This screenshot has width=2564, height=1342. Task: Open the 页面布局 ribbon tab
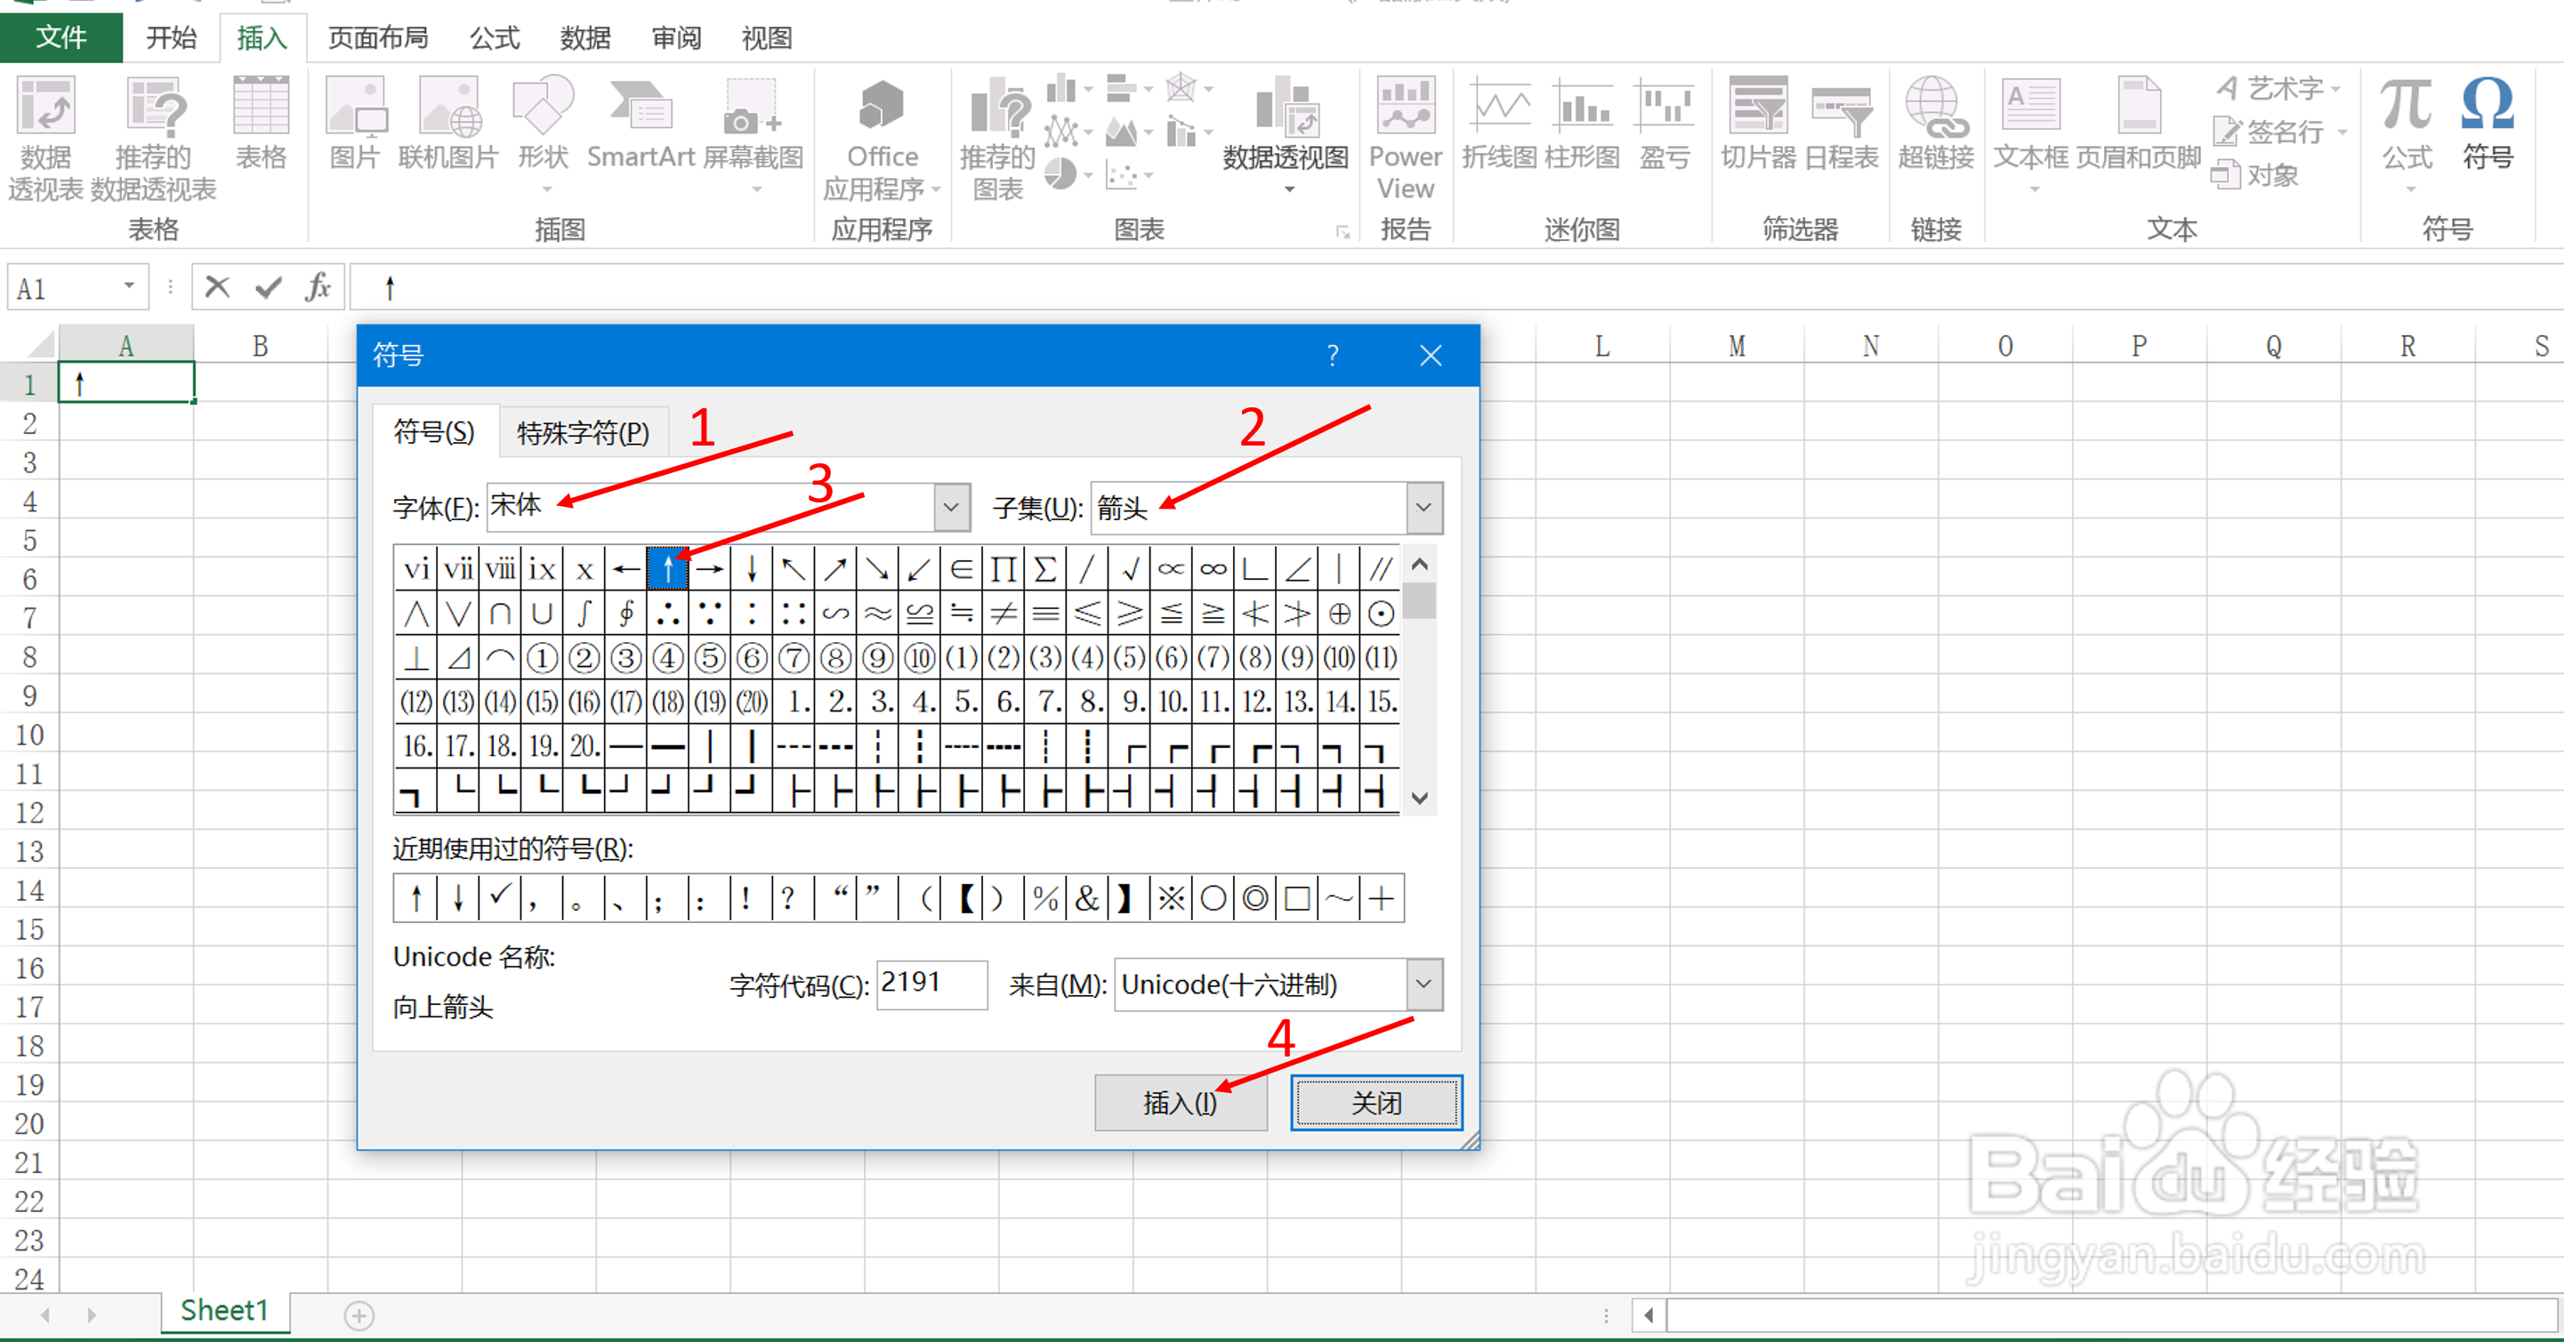pyautogui.click(x=378, y=38)
